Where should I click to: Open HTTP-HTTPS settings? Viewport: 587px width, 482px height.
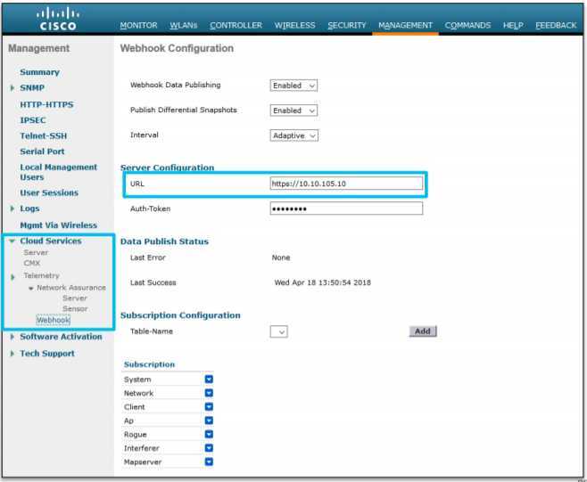pyautogui.click(x=46, y=105)
